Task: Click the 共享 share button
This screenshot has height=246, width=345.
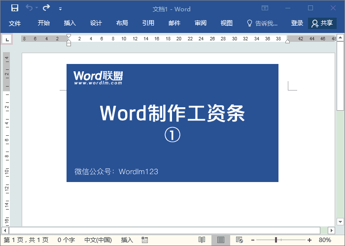Action: [x=322, y=23]
